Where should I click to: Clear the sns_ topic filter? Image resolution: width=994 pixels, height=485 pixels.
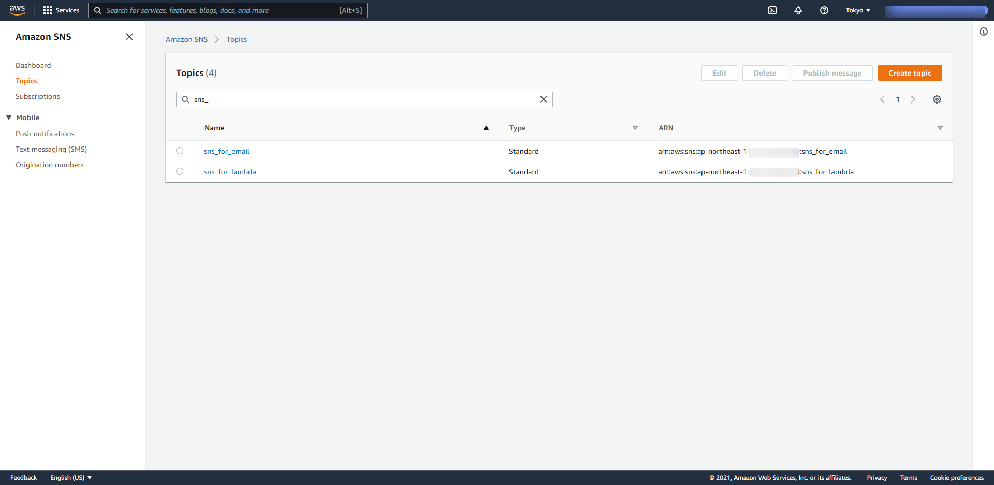tap(544, 99)
